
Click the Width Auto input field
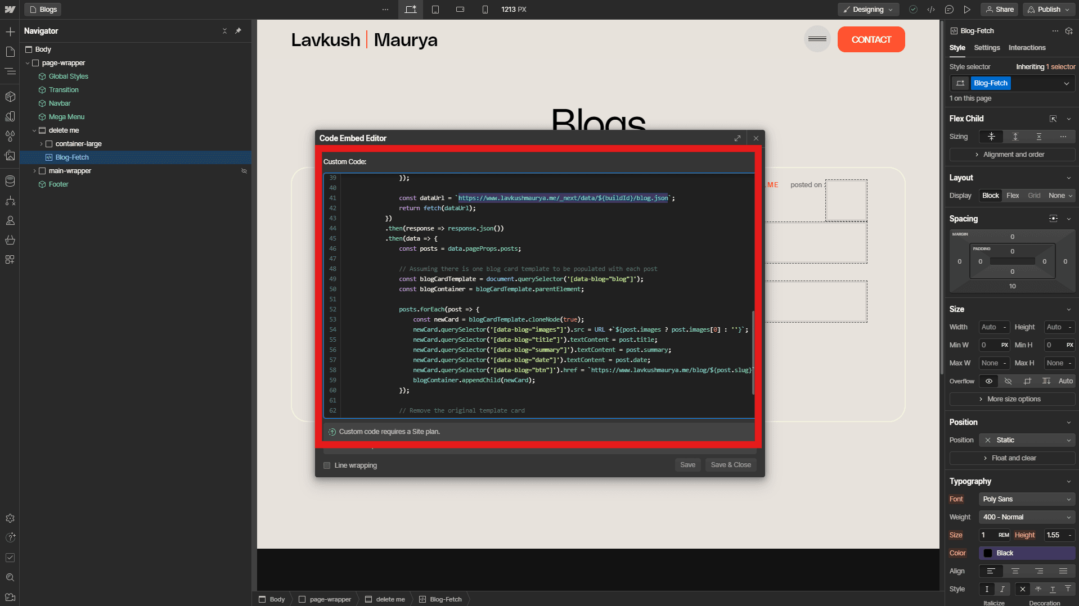pyautogui.click(x=994, y=327)
